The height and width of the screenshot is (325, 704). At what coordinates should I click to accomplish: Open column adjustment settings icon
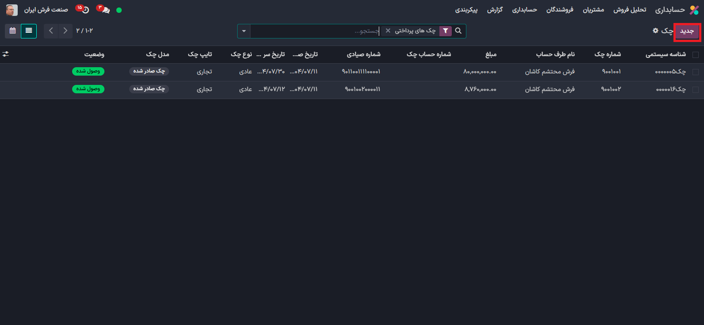point(6,54)
